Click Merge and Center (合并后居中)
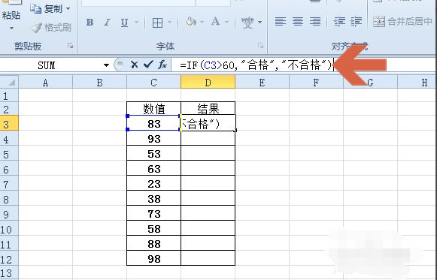The height and width of the screenshot is (280, 437). (x=402, y=22)
